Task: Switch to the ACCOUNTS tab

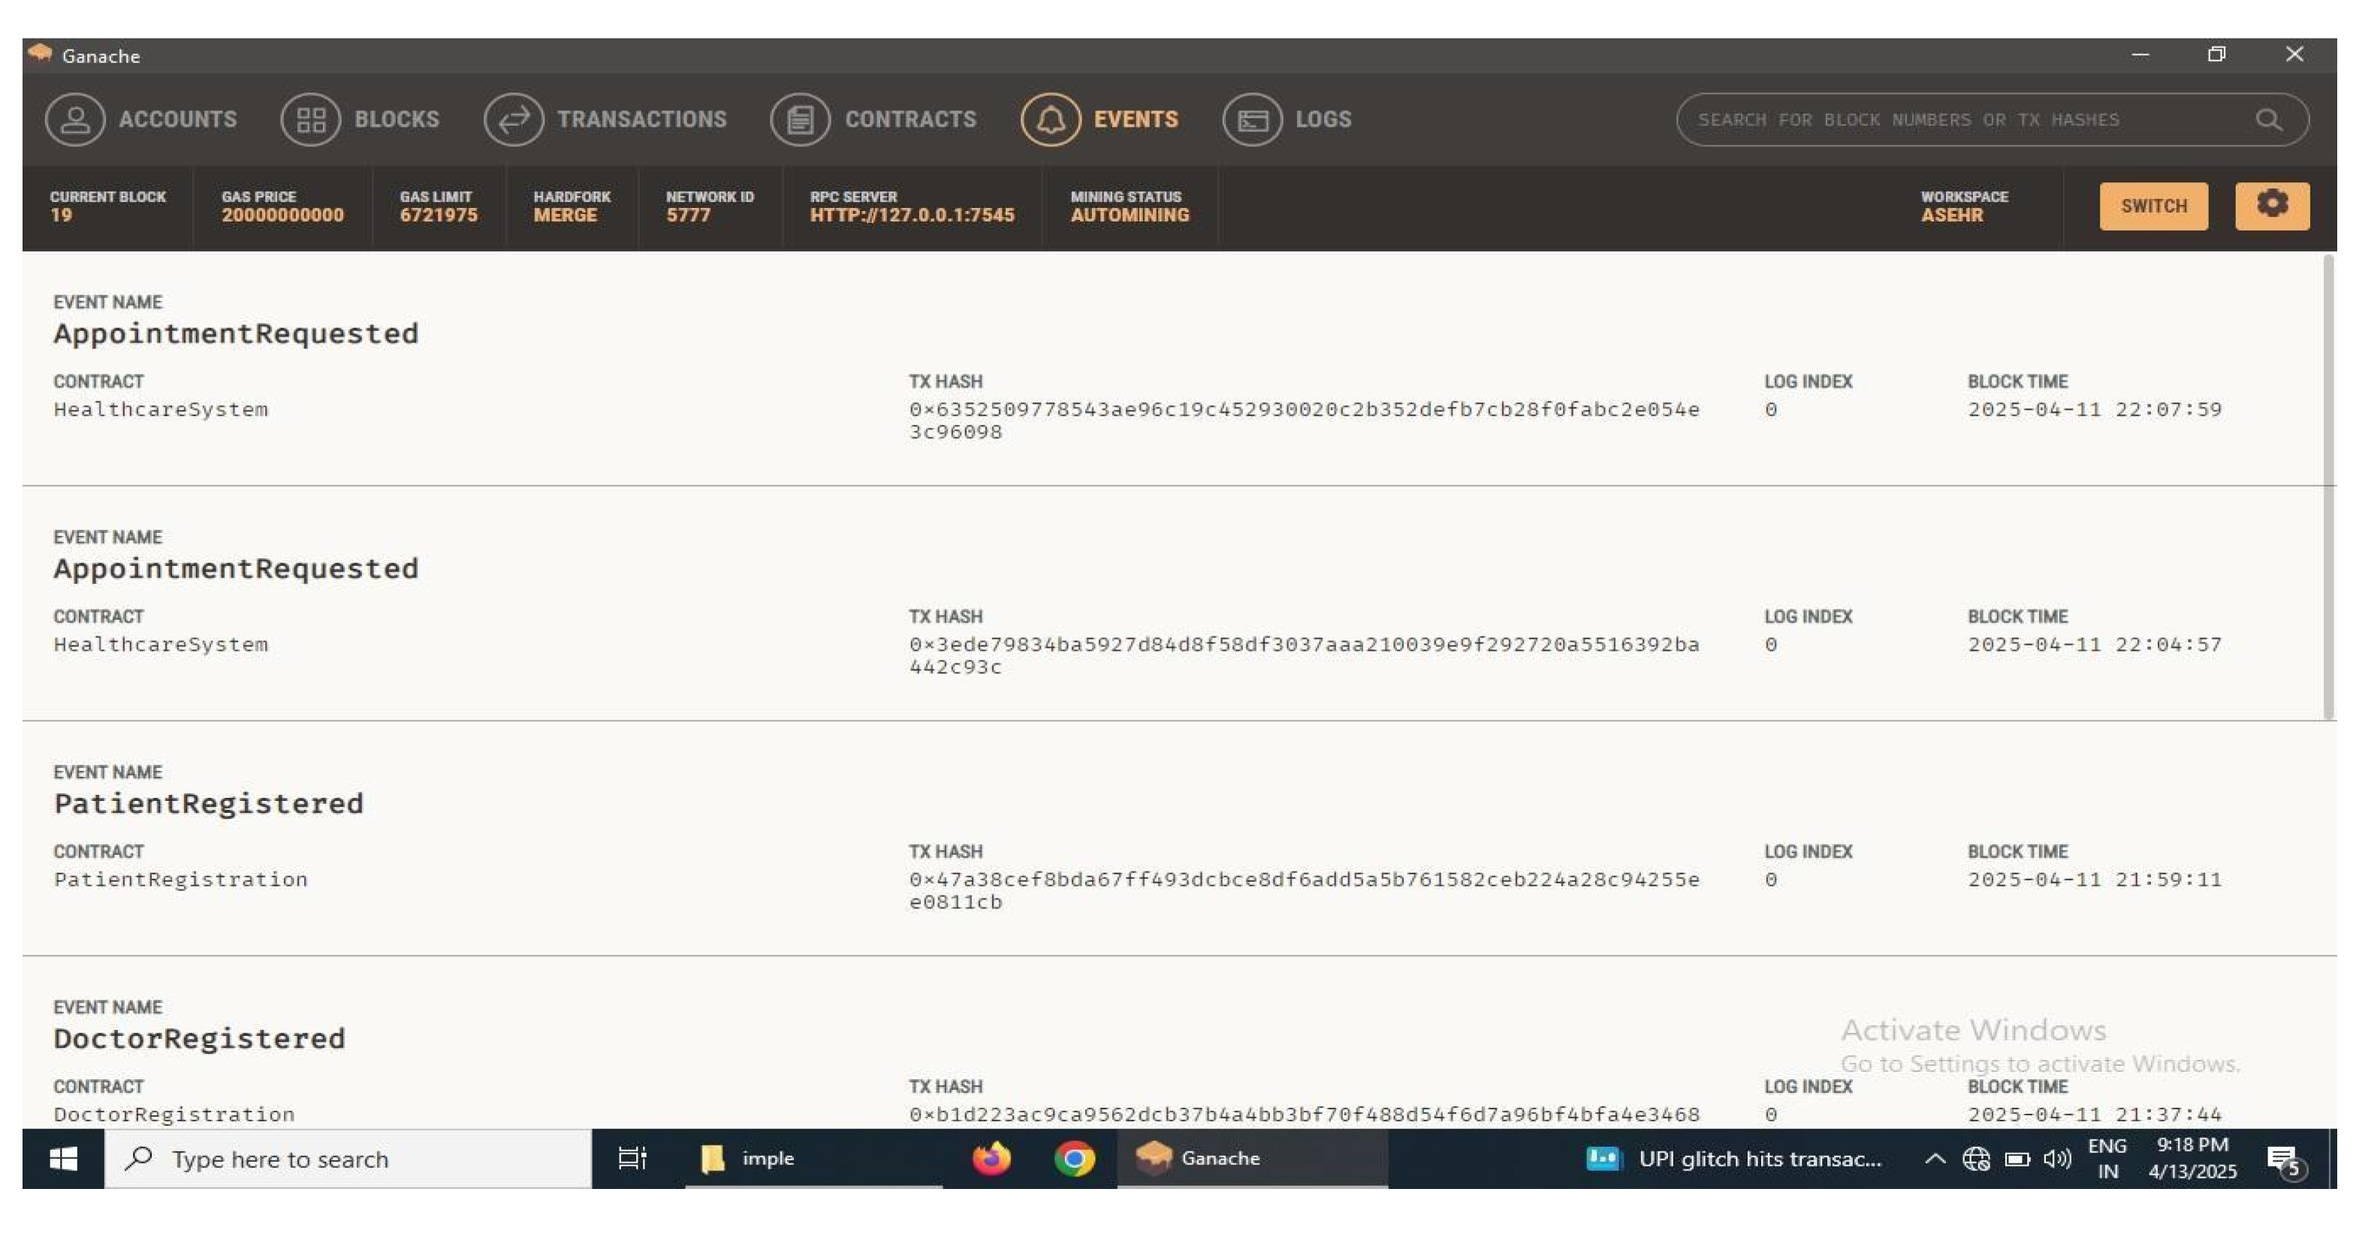Action: (x=178, y=120)
